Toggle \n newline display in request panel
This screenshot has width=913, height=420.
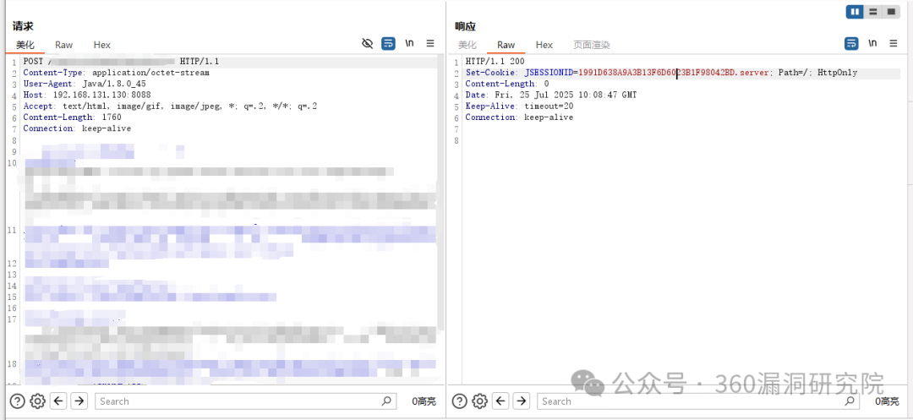pyautogui.click(x=409, y=44)
